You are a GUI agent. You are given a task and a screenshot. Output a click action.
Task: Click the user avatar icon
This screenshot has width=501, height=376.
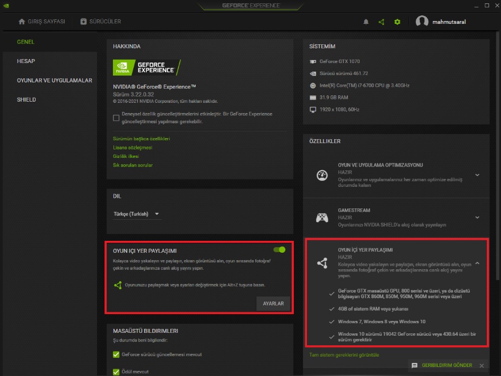(x=422, y=22)
